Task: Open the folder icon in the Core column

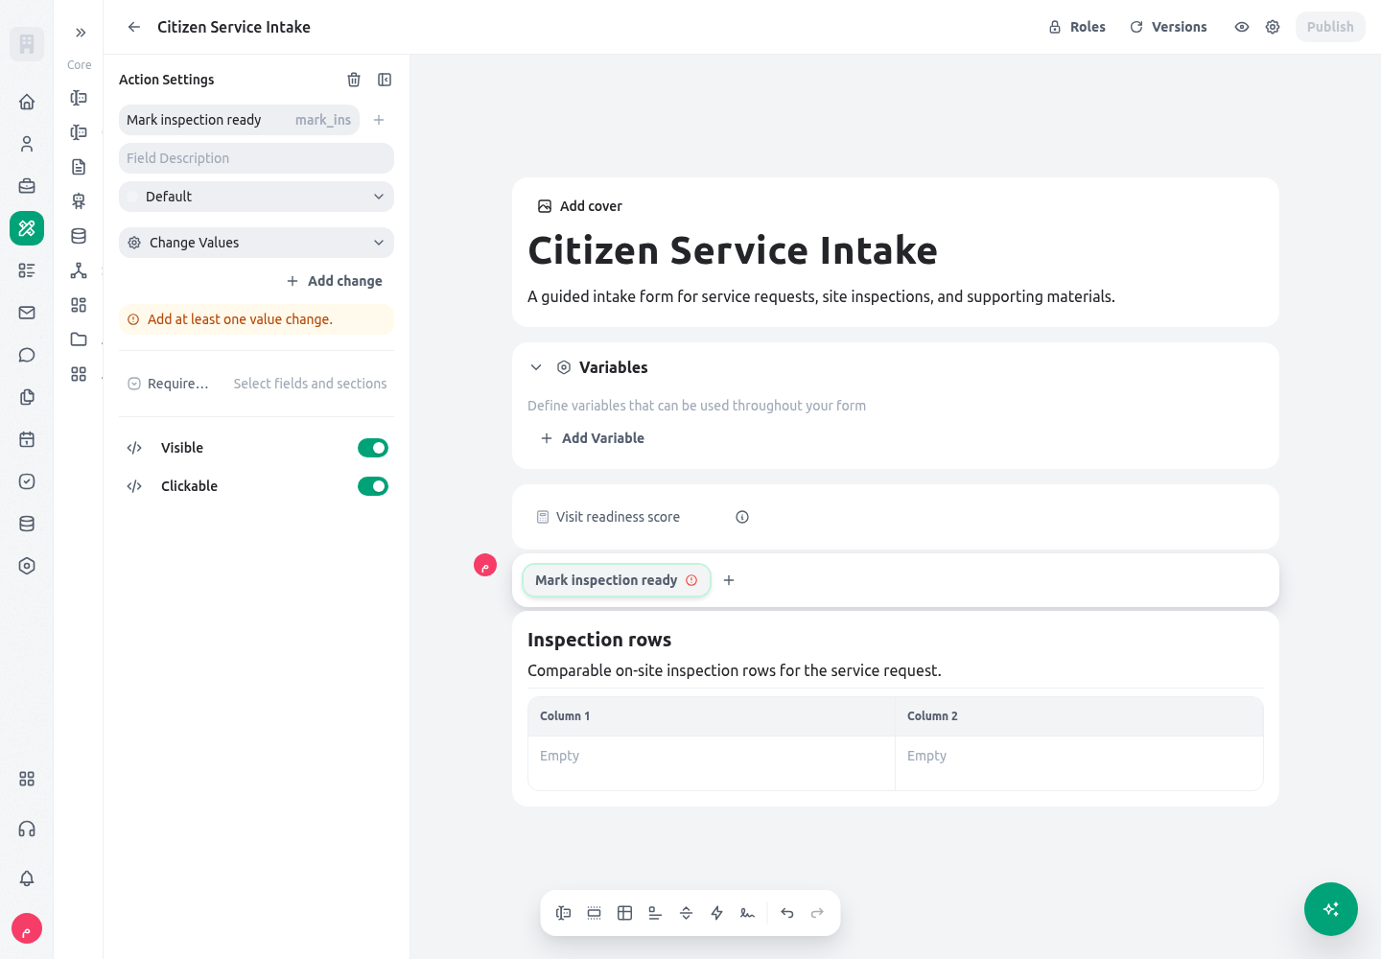Action: click(79, 339)
